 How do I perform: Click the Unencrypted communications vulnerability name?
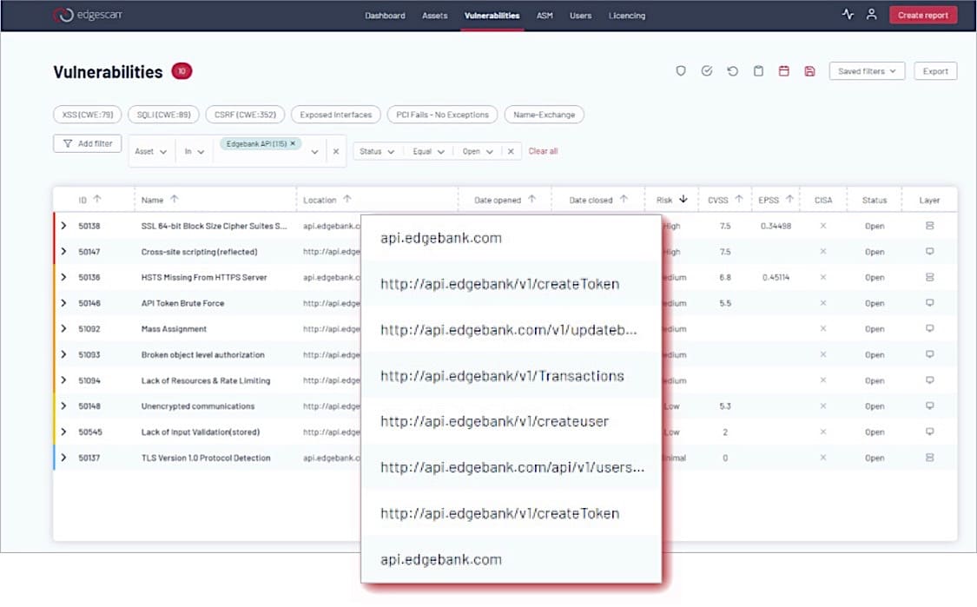coord(198,406)
